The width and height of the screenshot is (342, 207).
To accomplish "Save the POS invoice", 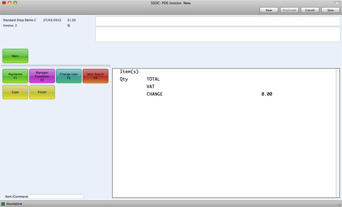I will [x=330, y=10].
